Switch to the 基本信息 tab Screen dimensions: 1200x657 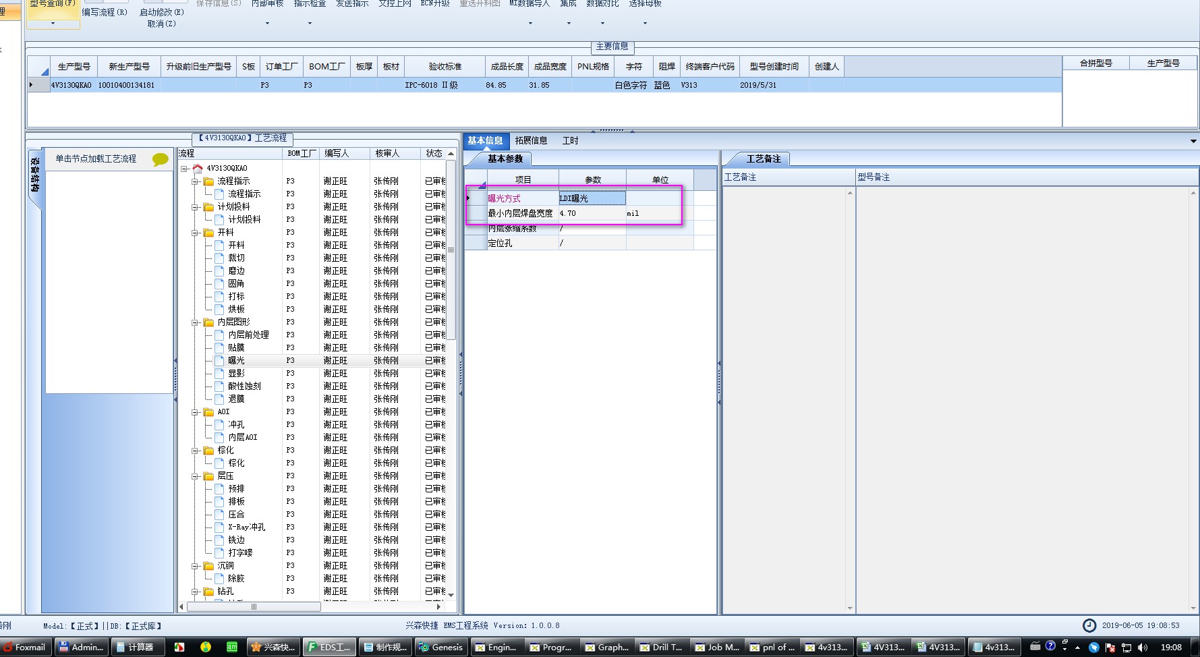485,141
